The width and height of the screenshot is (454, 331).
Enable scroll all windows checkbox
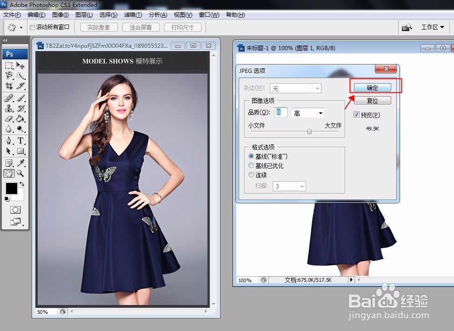pos(33,27)
